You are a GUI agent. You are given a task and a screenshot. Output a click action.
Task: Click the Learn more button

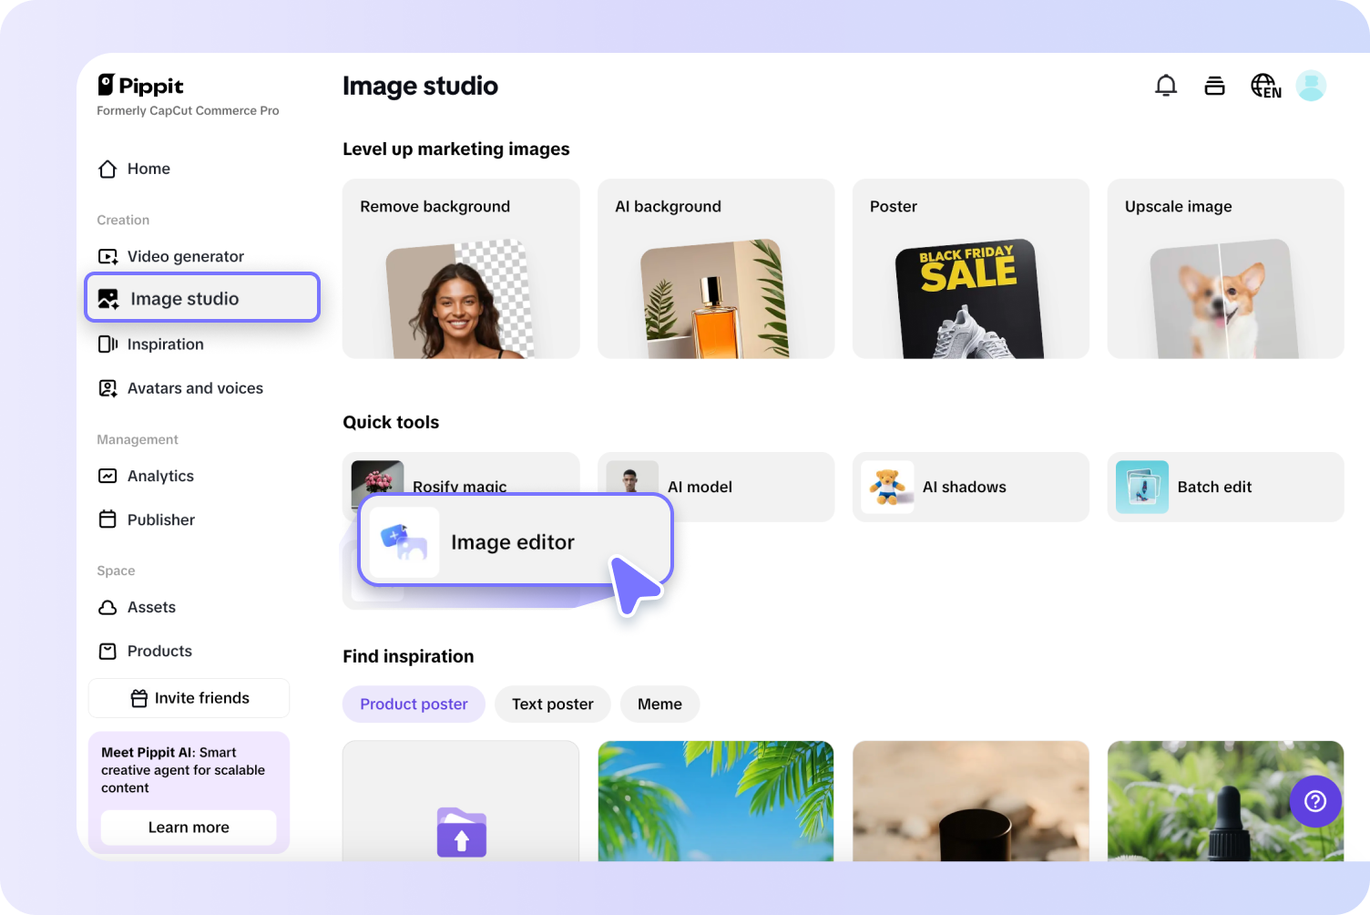coord(189,827)
